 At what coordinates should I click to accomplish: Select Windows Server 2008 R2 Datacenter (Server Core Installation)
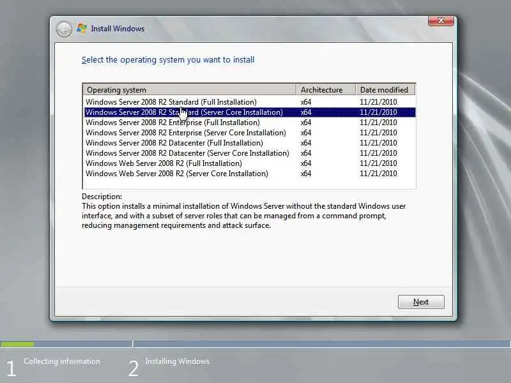pyautogui.click(x=250, y=153)
